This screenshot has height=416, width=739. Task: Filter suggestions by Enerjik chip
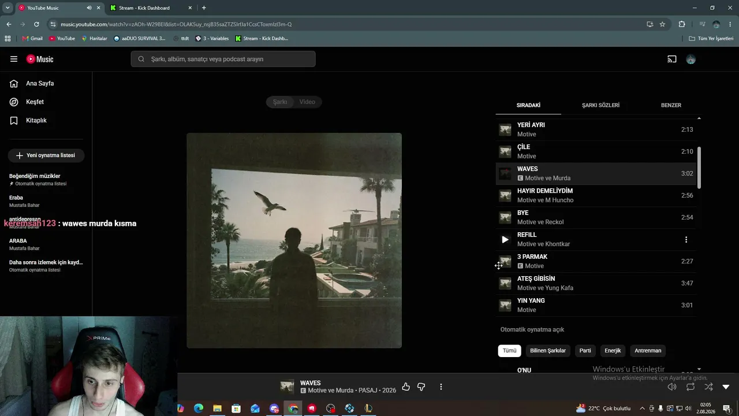[613, 351]
